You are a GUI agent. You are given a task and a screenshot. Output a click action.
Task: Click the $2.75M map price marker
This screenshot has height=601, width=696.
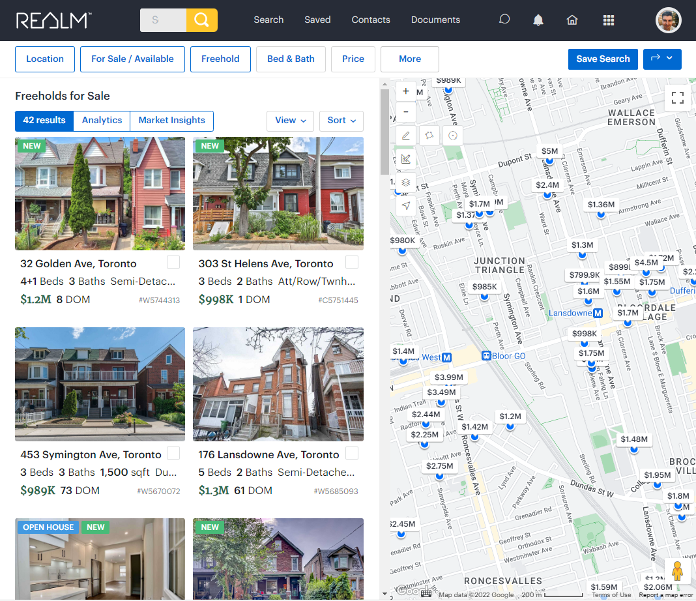439,465
